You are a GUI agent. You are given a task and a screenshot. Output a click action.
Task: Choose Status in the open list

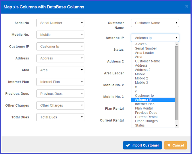[x=153, y=125]
